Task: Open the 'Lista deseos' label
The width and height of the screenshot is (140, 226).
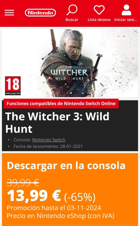Action: (99, 20)
